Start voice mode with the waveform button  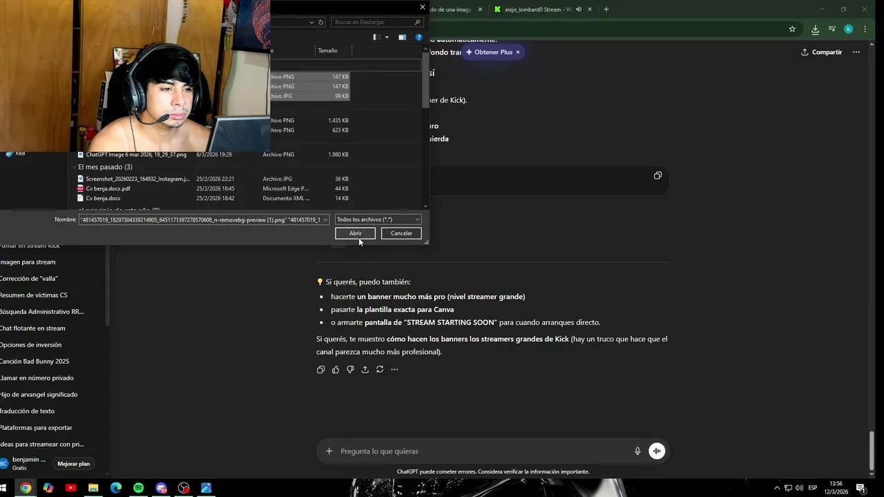tap(657, 451)
